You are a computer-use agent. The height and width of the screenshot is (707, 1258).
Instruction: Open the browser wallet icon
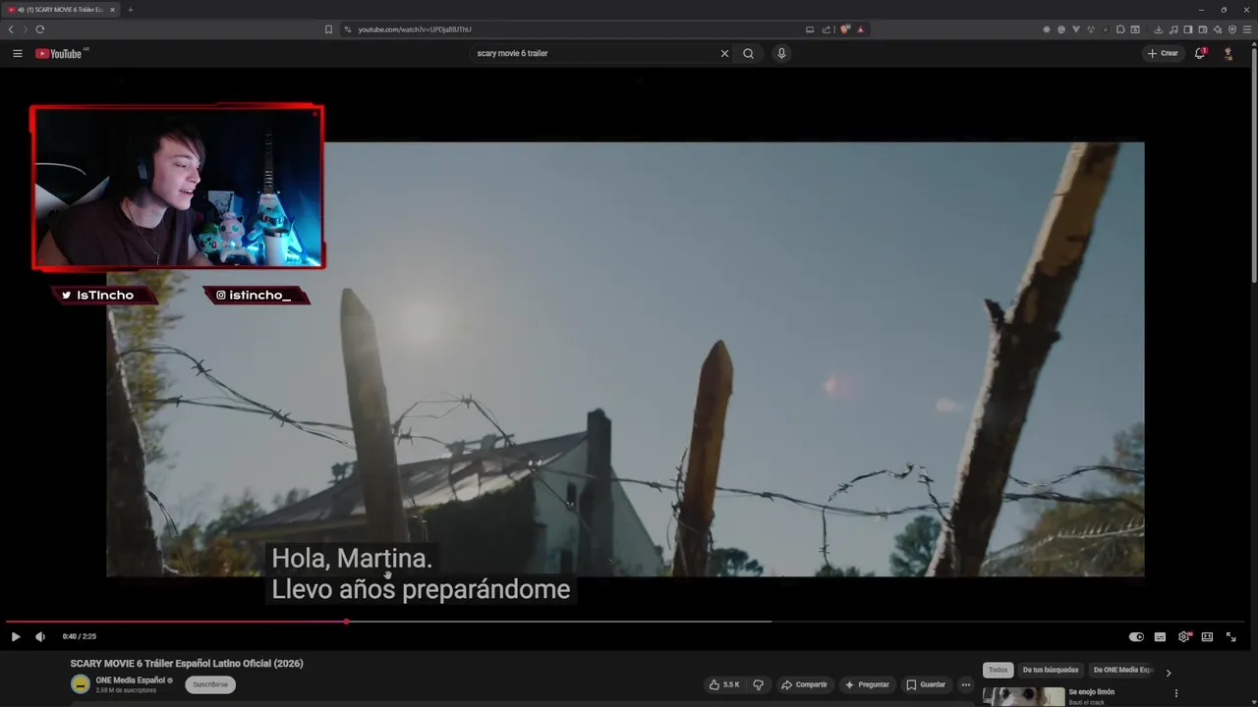coord(1203,29)
